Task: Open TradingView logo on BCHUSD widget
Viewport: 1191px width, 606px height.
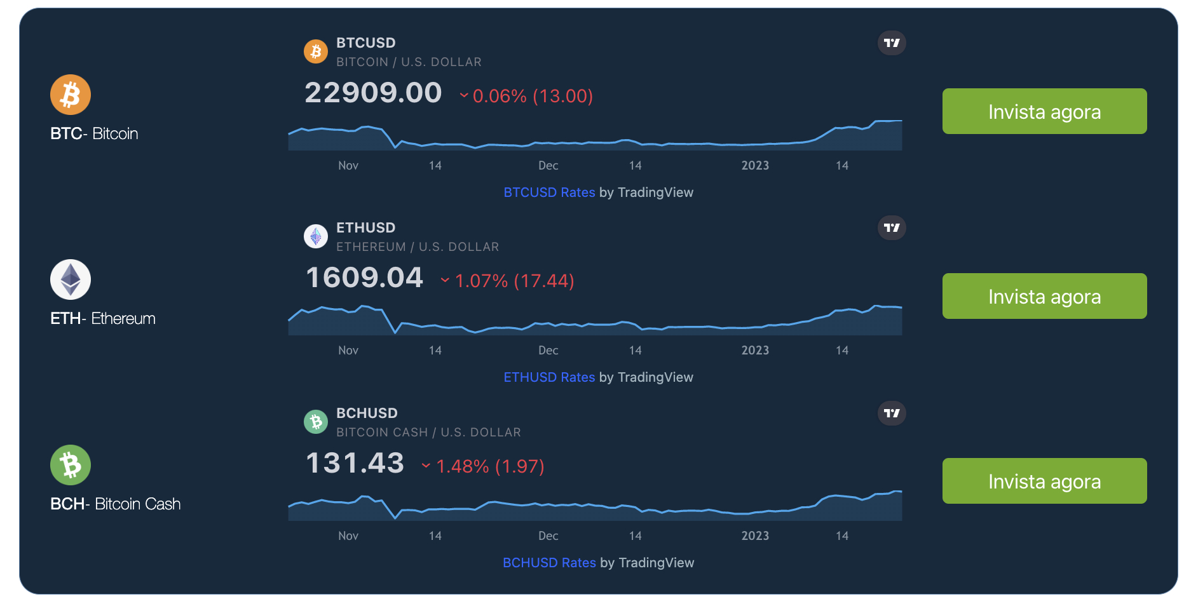Action: pyautogui.click(x=892, y=414)
